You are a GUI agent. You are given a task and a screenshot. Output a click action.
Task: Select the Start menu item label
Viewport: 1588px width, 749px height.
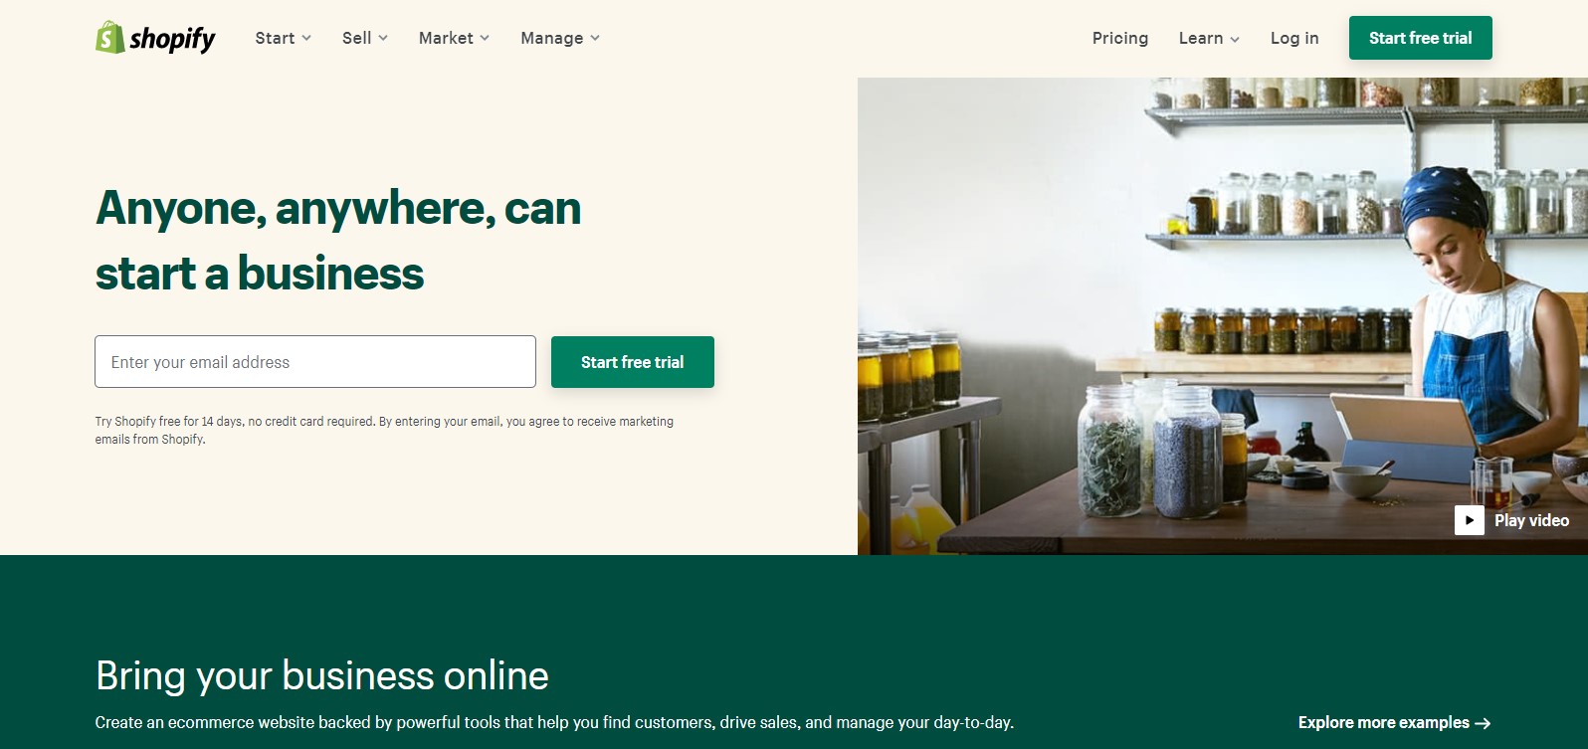[x=275, y=38]
